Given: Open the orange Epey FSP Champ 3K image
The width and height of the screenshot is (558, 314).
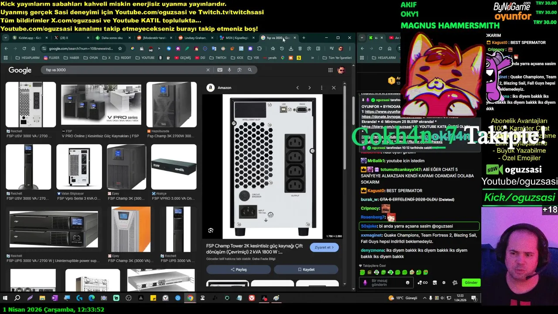Looking at the screenshot, I should [131, 229].
